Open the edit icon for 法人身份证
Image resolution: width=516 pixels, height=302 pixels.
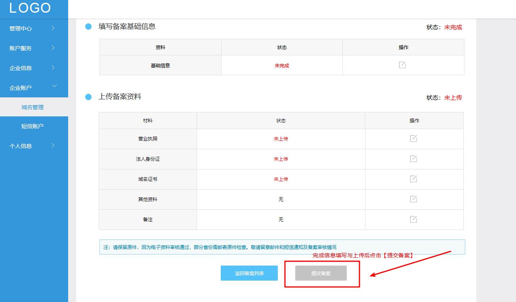coord(414,159)
